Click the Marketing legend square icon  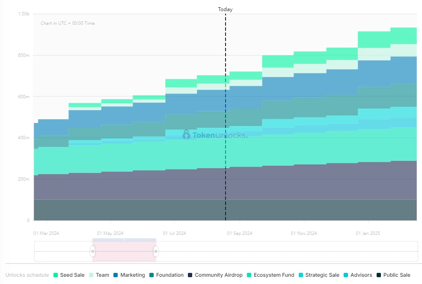(116, 275)
